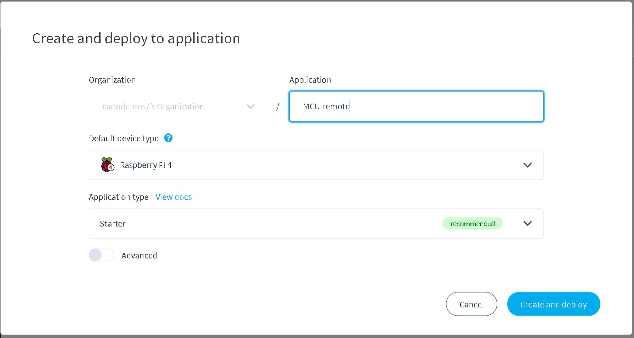Toggle the Advanced switch

(x=101, y=255)
